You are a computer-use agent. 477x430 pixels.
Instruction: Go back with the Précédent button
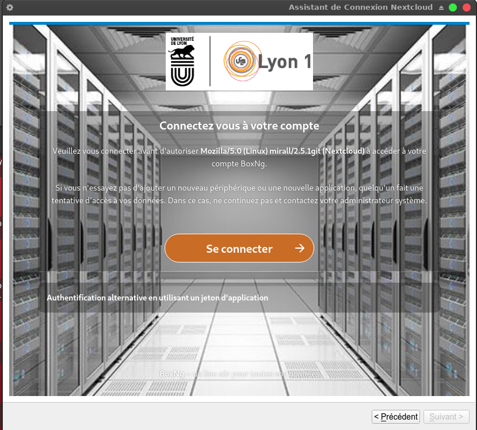[396, 417]
